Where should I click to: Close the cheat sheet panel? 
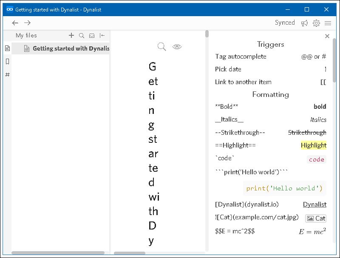click(x=327, y=36)
